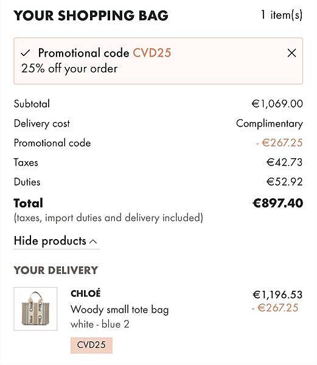Click the Total amount €897.40
This screenshot has height=365, width=317.
pyautogui.click(x=277, y=203)
